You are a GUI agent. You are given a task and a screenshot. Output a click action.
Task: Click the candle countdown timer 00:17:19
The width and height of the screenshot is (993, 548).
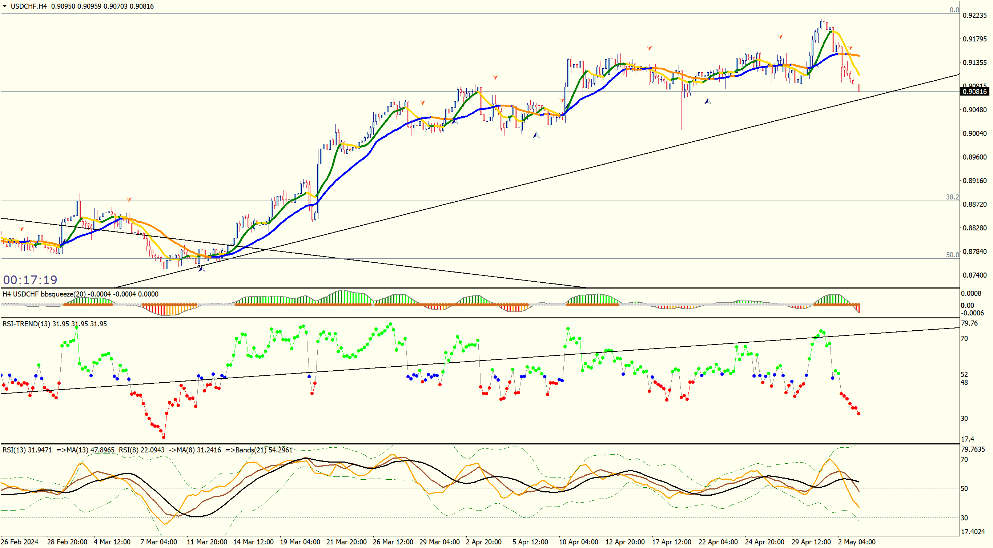30,280
